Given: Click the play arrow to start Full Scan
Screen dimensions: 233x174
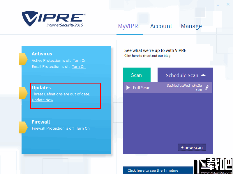Looking at the screenshot, I should coord(128,88).
